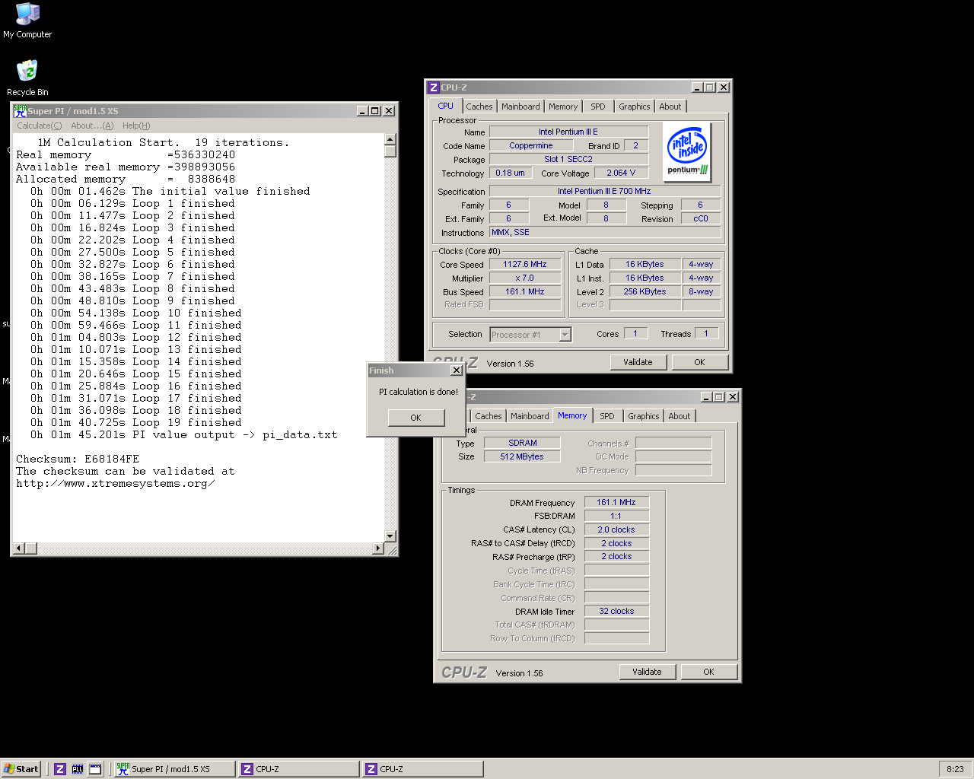Click the Super PI title bar icon

(x=20, y=110)
